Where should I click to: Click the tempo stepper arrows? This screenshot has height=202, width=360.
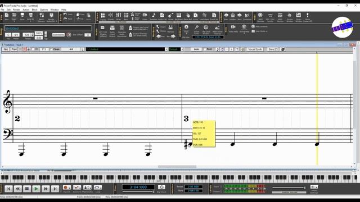coord(33,35)
